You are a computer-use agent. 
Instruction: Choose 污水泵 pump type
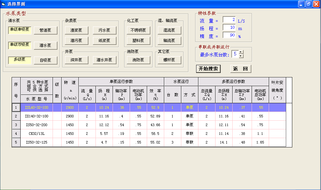[x=105, y=30]
